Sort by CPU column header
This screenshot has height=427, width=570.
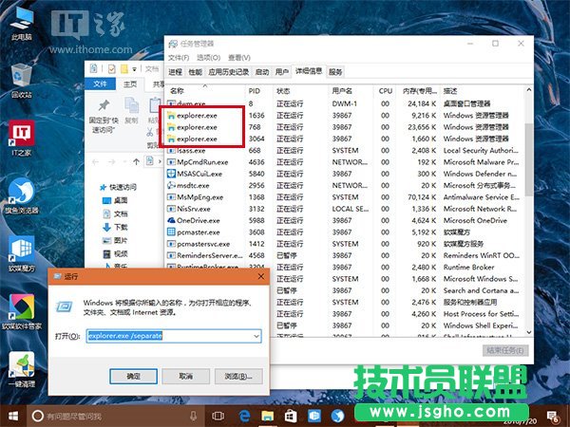pyautogui.click(x=386, y=91)
